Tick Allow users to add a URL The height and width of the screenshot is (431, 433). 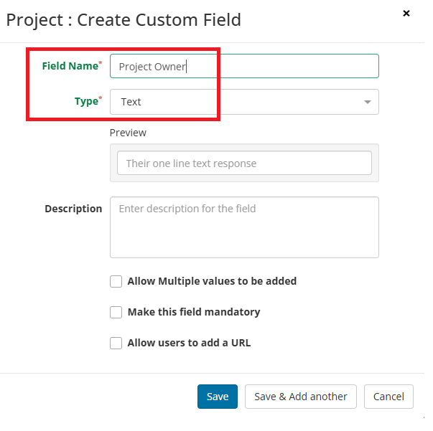(116, 343)
